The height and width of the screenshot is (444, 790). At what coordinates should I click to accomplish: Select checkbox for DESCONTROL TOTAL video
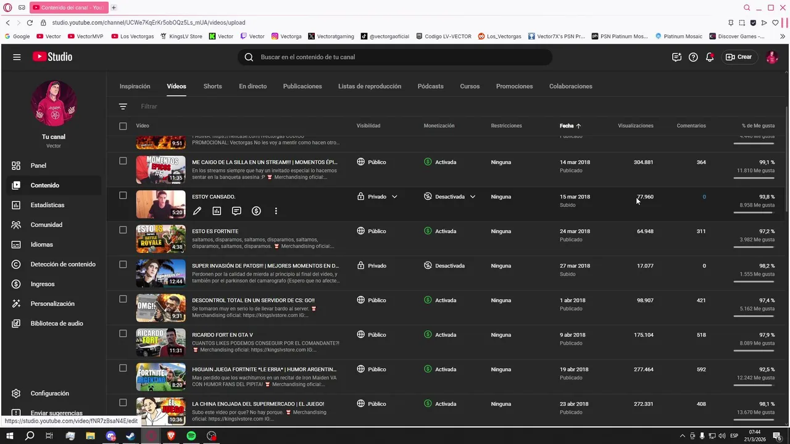click(123, 299)
